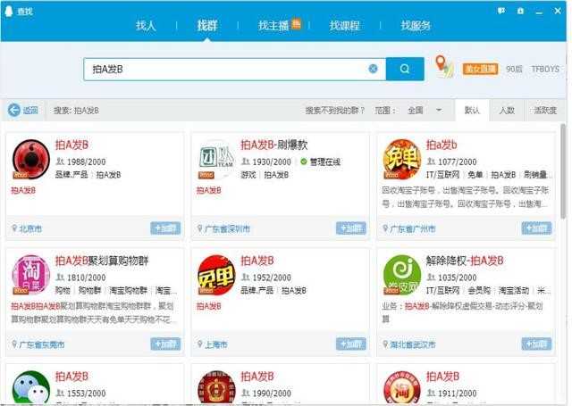Open the green avatar of 解除降权-拍A发B
572x406 pixels.
[x=401, y=275]
